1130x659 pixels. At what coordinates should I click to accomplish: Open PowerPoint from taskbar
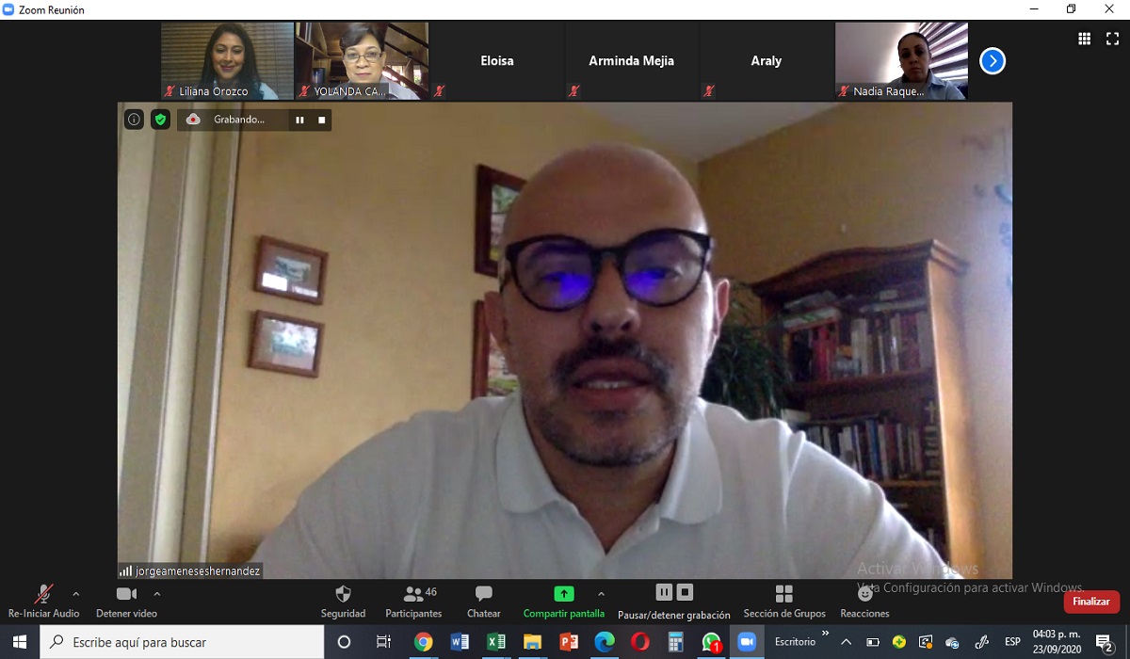(569, 642)
